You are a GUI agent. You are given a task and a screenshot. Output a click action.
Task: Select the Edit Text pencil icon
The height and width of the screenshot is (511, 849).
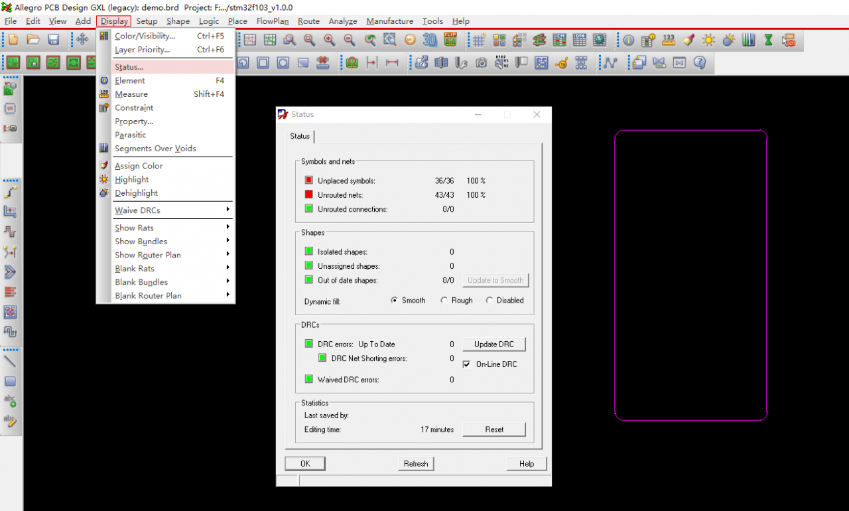pyautogui.click(x=10, y=421)
